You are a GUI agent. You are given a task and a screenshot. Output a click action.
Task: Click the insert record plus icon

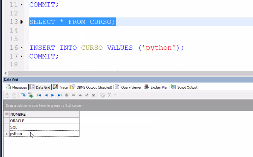[67, 95]
